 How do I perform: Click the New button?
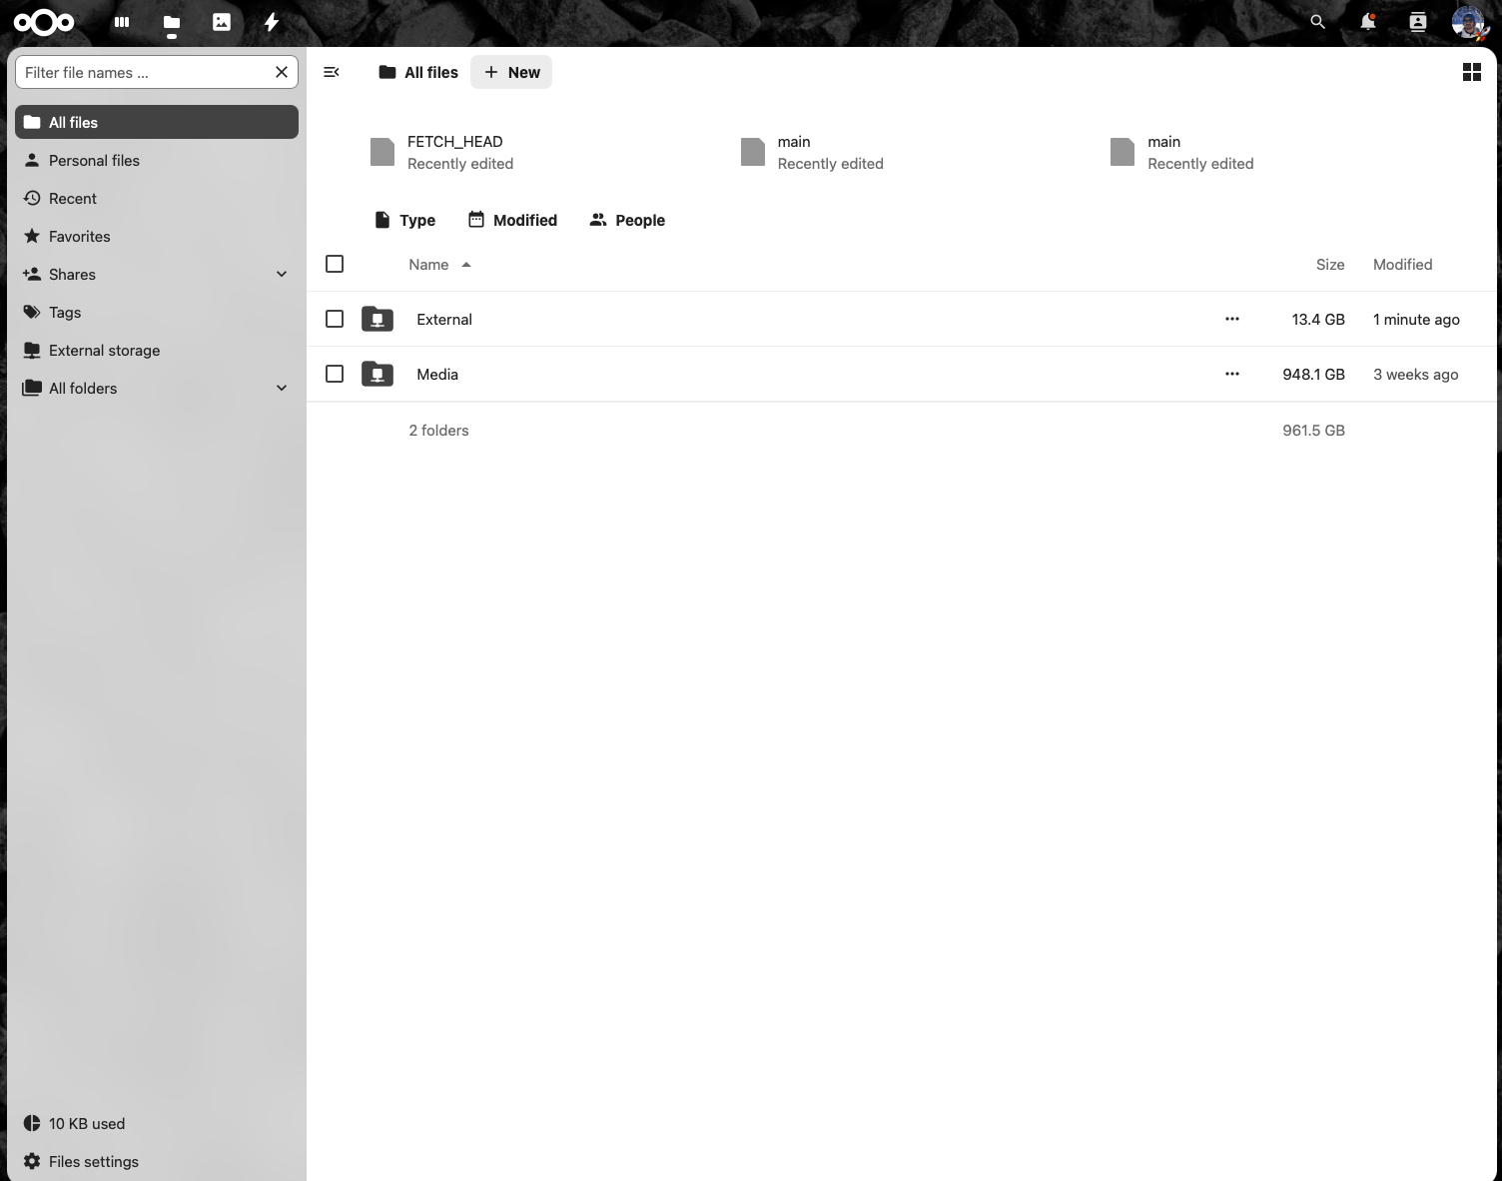(x=511, y=71)
